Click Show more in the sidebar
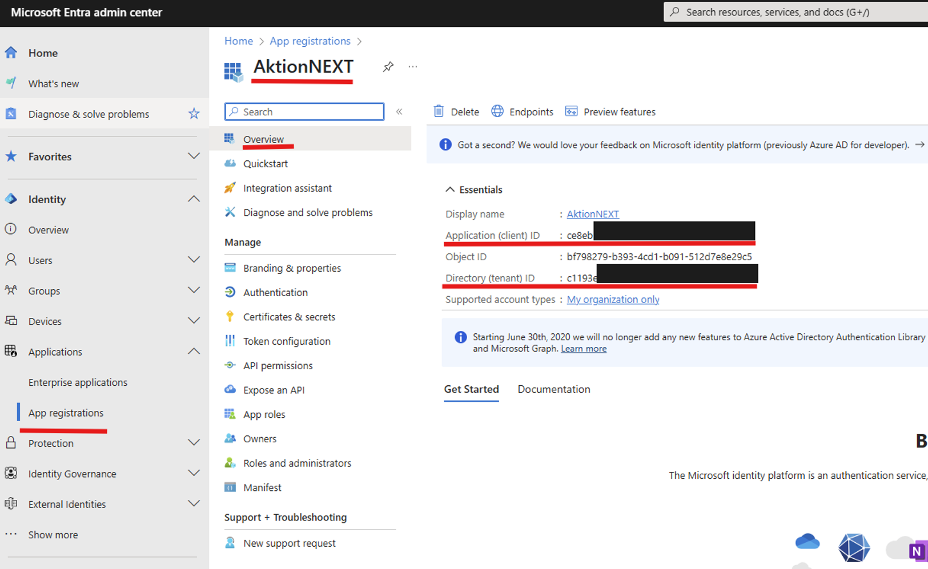The image size is (928, 569). [53, 535]
